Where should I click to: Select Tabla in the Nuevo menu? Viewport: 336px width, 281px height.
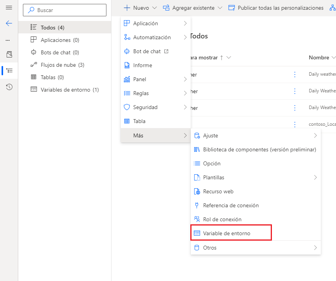[x=139, y=121]
